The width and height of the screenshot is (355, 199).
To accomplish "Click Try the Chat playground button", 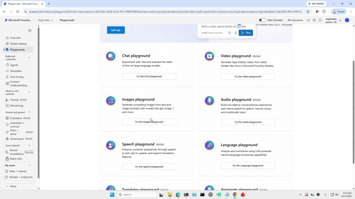I will click(x=149, y=76).
